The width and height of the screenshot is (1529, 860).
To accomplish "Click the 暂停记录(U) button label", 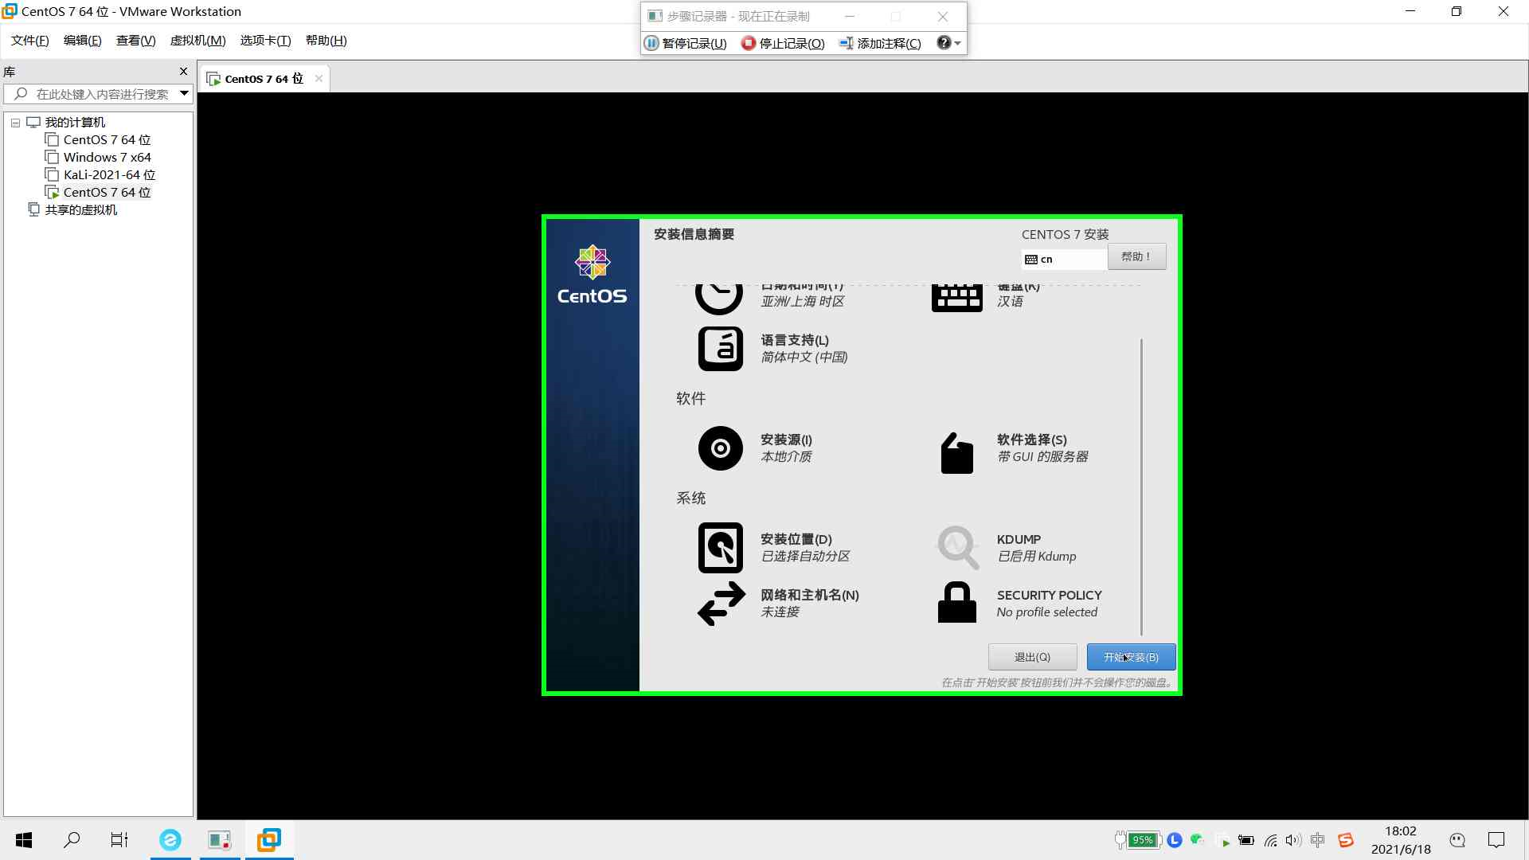I will coord(694,43).
